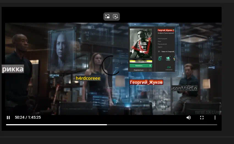Click the green Написать button in the profile card
Screen dimensions: 234x144
tap(139, 66)
